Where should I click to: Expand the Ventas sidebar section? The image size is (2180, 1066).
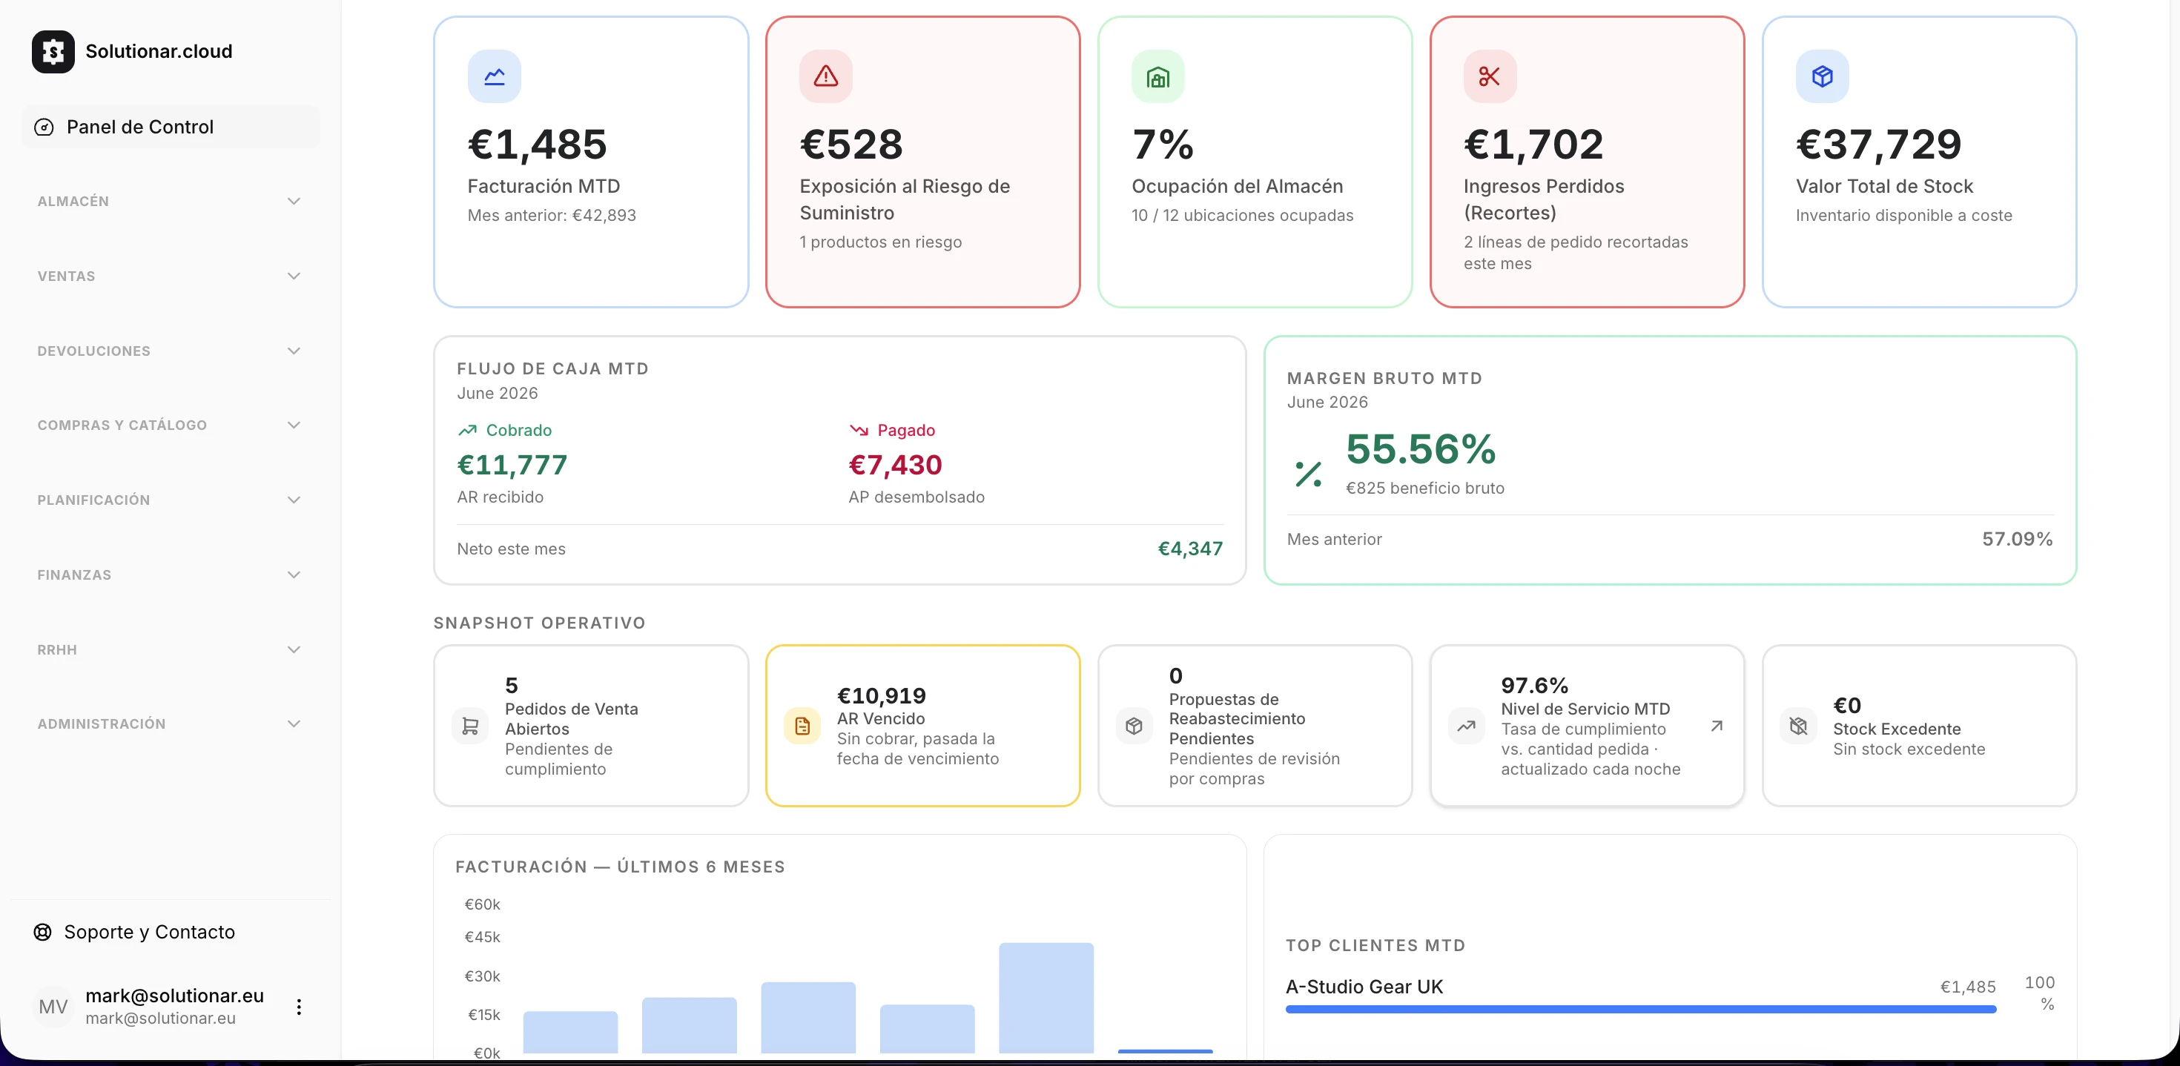[x=169, y=277]
